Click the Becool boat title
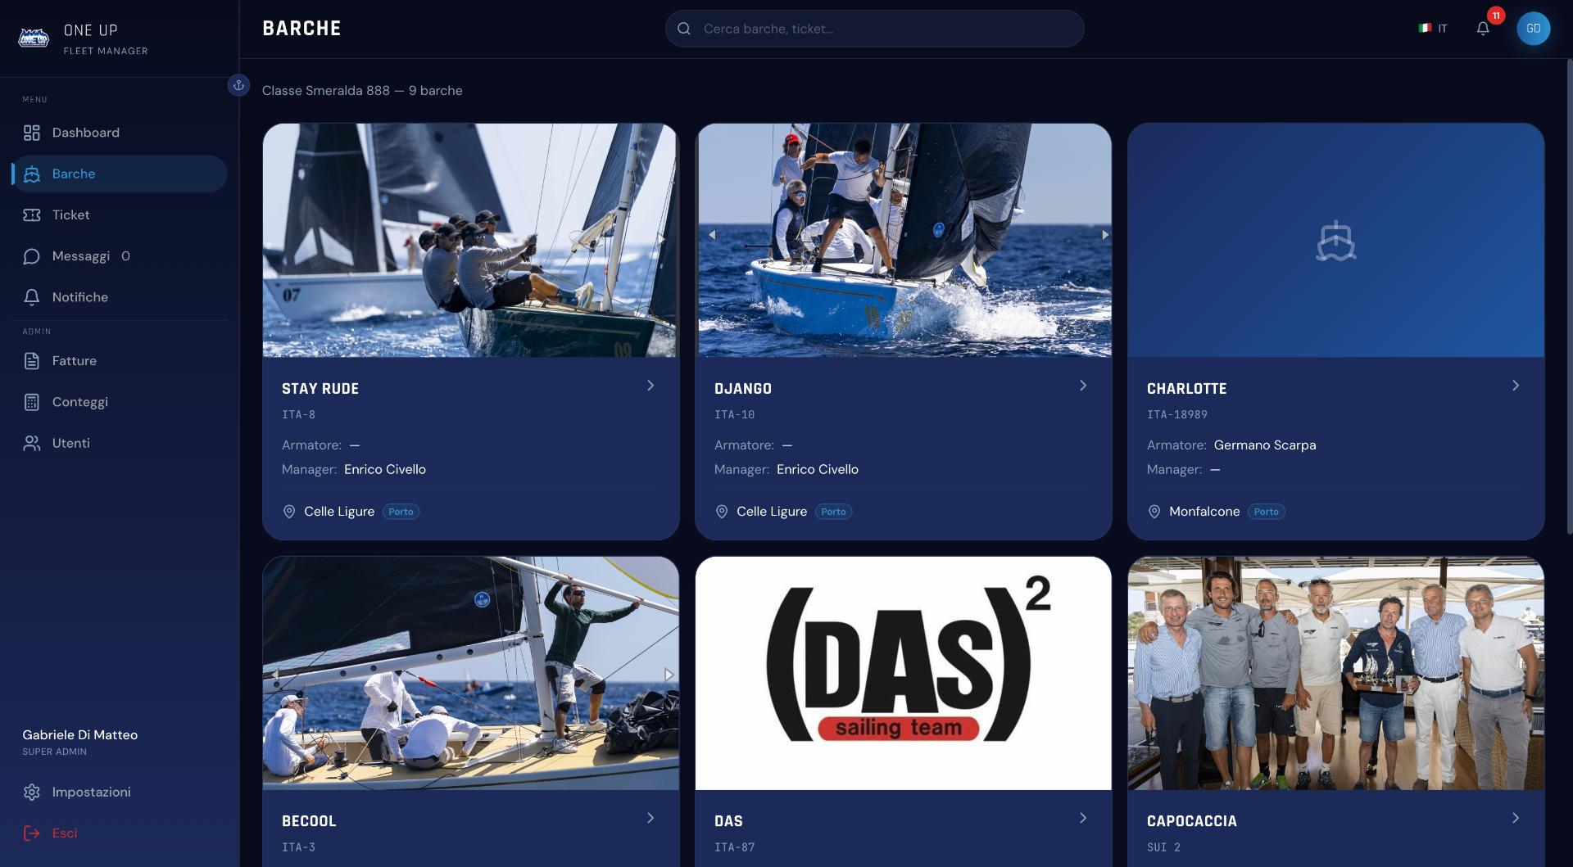 pos(309,821)
